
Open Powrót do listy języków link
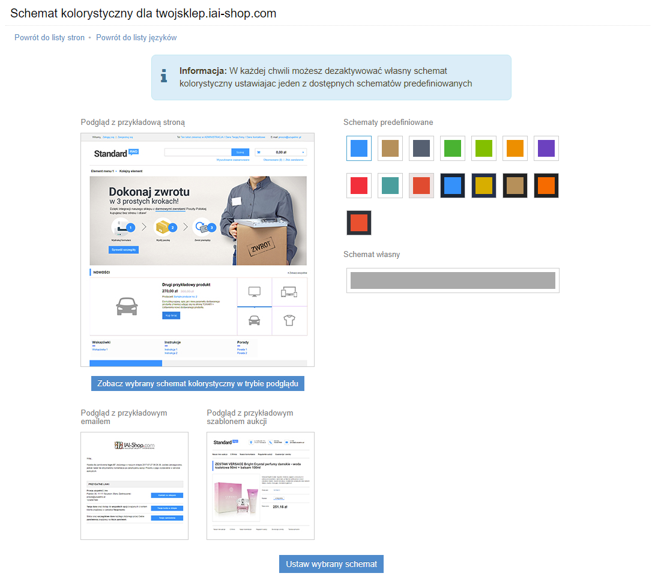136,37
